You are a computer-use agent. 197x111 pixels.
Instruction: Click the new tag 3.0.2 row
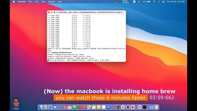(x=69, y=47)
